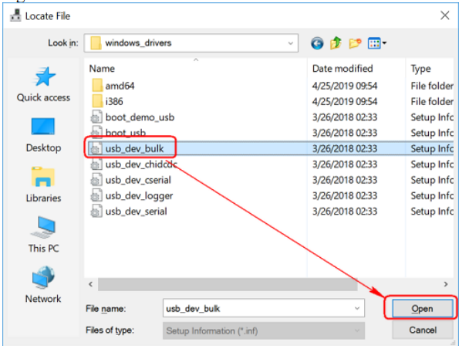Sort by Name column header

196,69
